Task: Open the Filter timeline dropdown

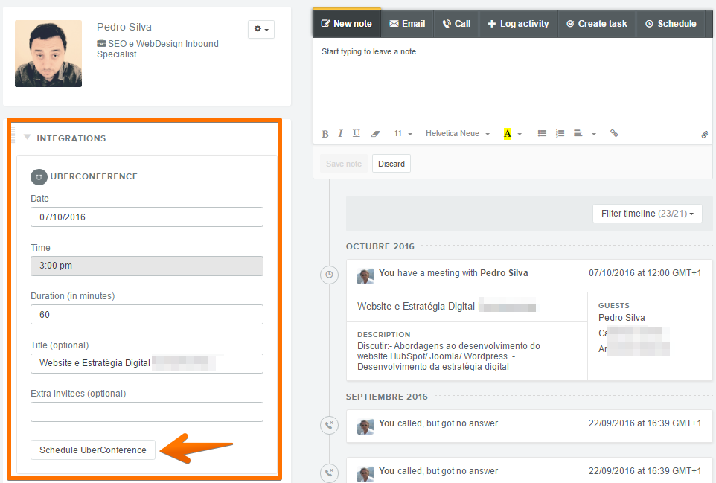Action: 648,214
